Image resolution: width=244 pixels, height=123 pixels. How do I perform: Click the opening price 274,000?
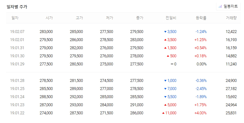coord(46,113)
